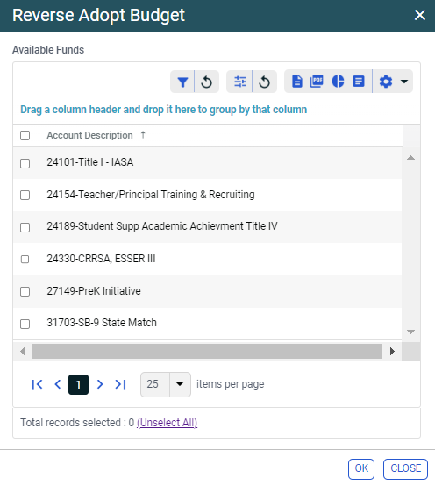Select page 1 in the pager
The height and width of the screenshot is (486, 435).
click(x=78, y=384)
